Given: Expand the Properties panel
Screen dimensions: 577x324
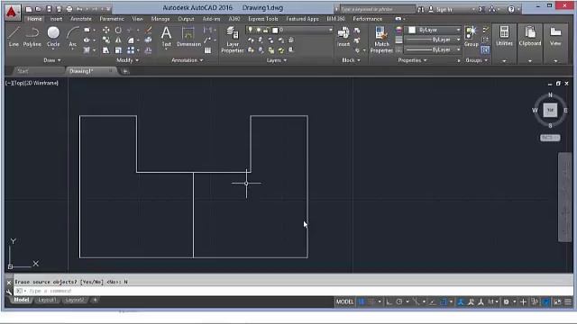Looking at the screenshot, I should (x=412, y=60).
